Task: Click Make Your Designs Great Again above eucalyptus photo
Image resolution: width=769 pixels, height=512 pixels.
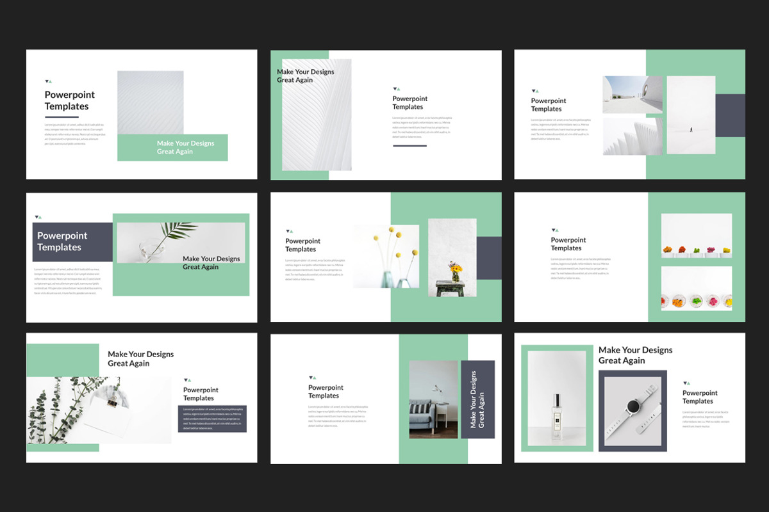Action: pos(141,358)
